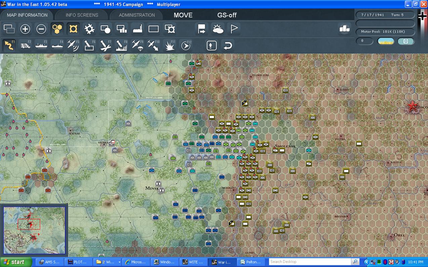Screen dimensions: 428x267
Task: Click the MOVE mode label
Action: tap(183, 15)
